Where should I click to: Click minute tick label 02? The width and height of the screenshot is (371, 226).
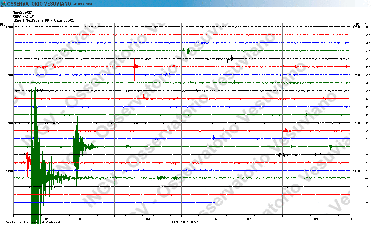[x=81, y=219]
